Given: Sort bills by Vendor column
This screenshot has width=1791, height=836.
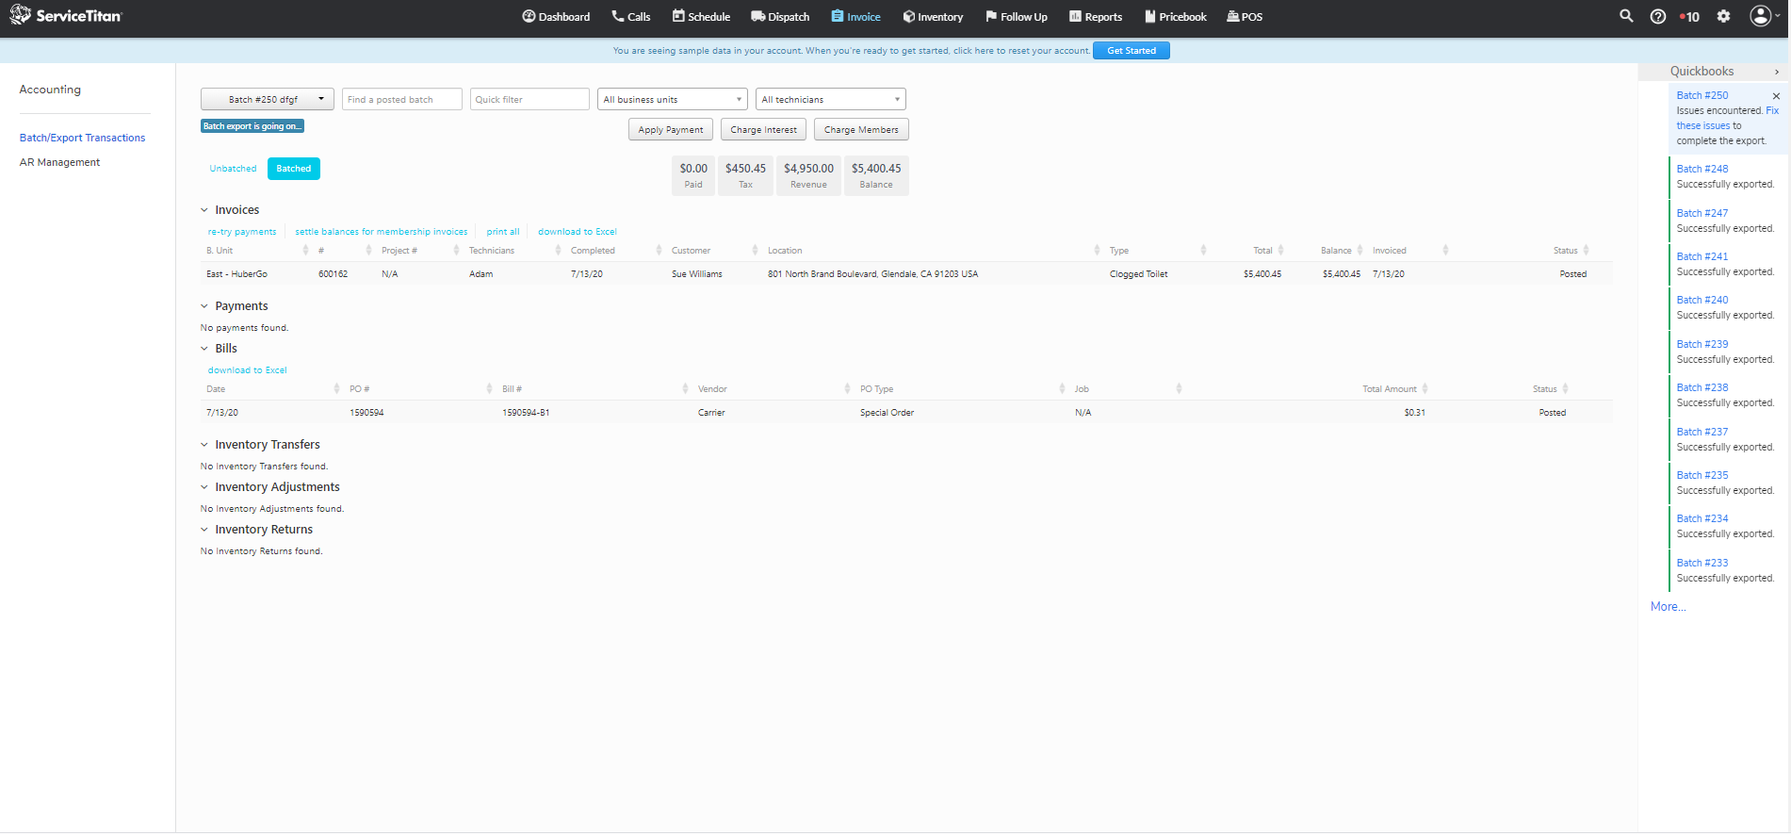Looking at the screenshot, I should (x=848, y=389).
